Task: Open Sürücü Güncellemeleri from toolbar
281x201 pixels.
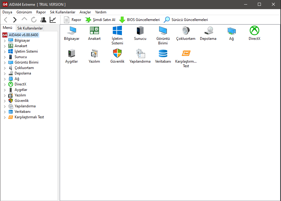Action: pos(186,20)
